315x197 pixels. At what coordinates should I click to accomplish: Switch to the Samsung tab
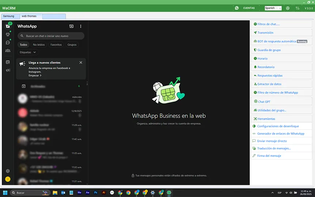coord(9,16)
